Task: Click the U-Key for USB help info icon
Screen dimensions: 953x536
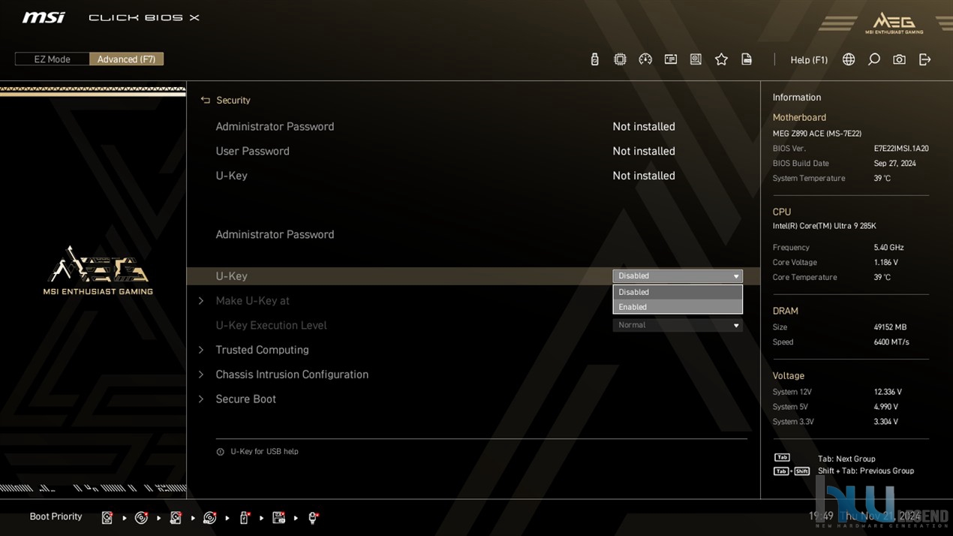Action: click(x=220, y=452)
